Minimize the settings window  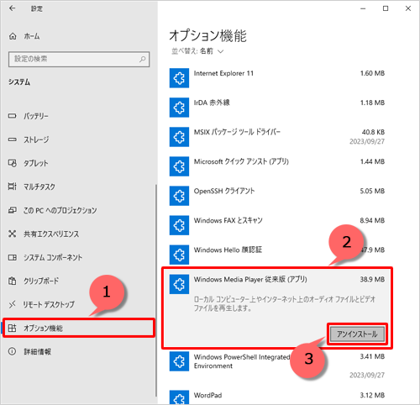[x=363, y=8]
